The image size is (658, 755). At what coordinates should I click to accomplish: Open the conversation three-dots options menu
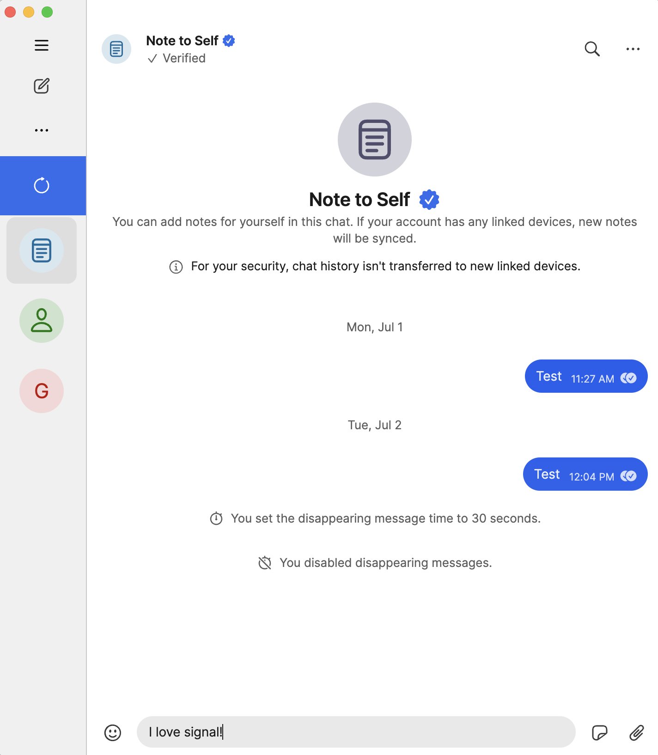pos(633,49)
